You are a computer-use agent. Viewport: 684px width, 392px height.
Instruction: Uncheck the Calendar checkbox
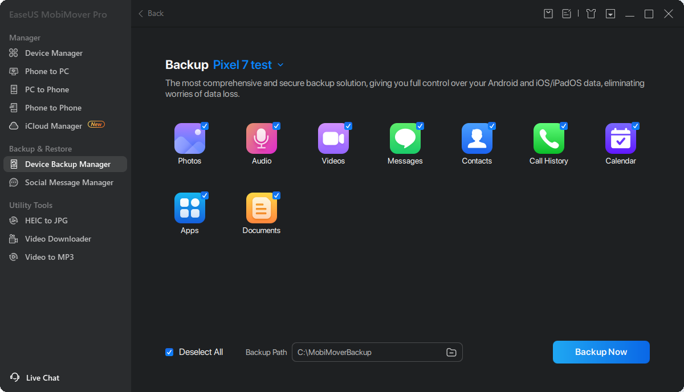(x=636, y=126)
